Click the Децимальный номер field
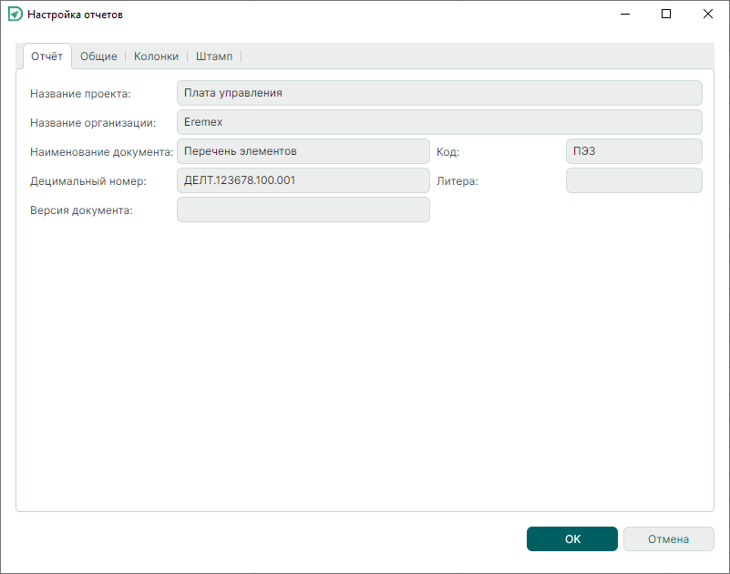The image size is (730, 574). tap(303, 180)
